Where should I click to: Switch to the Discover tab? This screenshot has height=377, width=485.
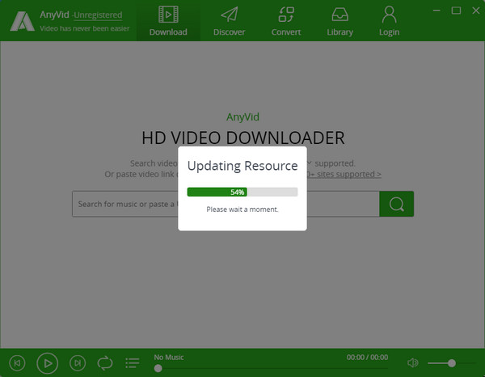pyautogui.click(x=230, y=21)
